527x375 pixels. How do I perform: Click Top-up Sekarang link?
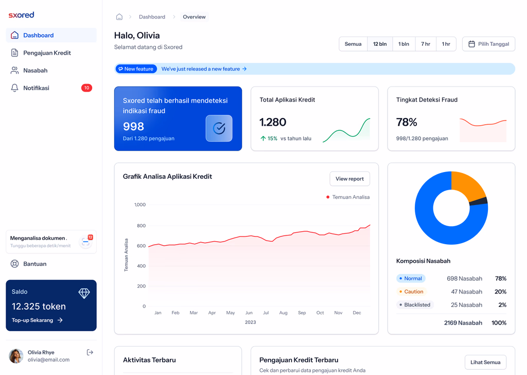[x=37, y=320]
